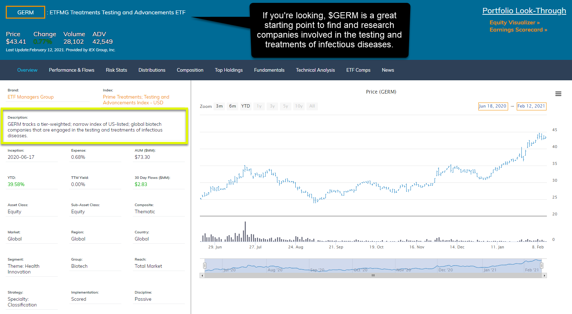Screen dimensions: 572x314
Task: Click the GERM ticker input box
Action: coord(25,12)
